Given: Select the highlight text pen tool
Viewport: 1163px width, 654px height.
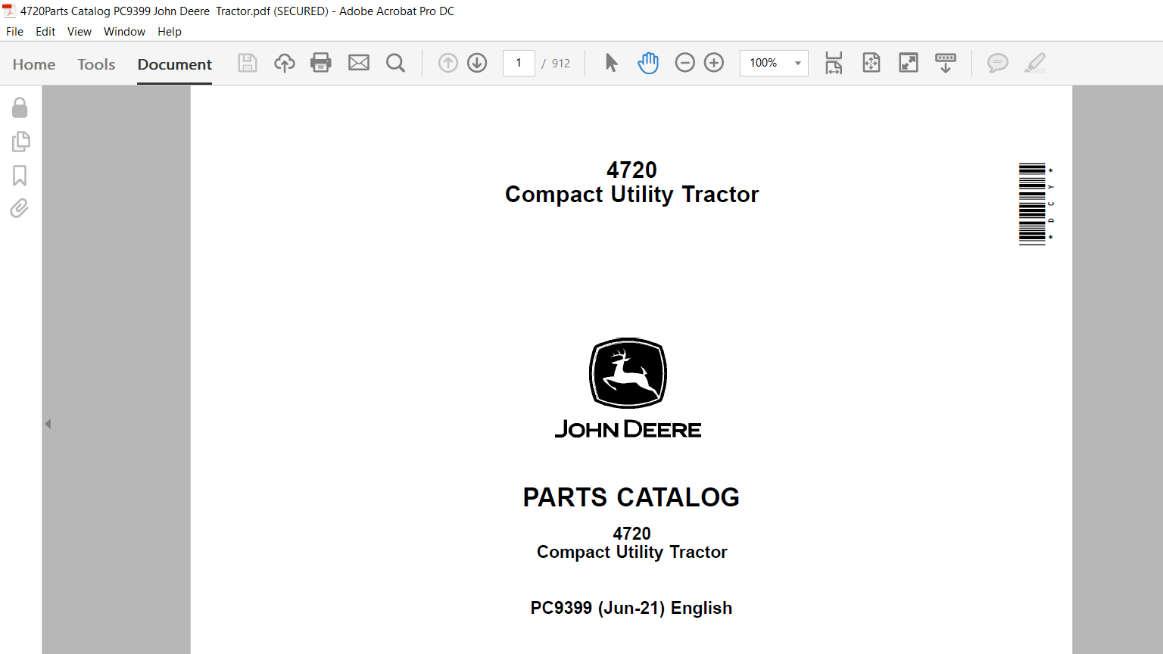Looking at the screenshot, I should point(1035,63).
